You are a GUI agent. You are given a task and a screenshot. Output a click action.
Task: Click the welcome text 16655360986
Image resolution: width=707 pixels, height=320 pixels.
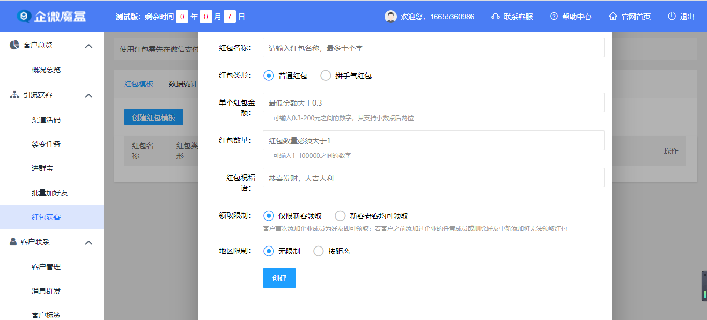437,17
